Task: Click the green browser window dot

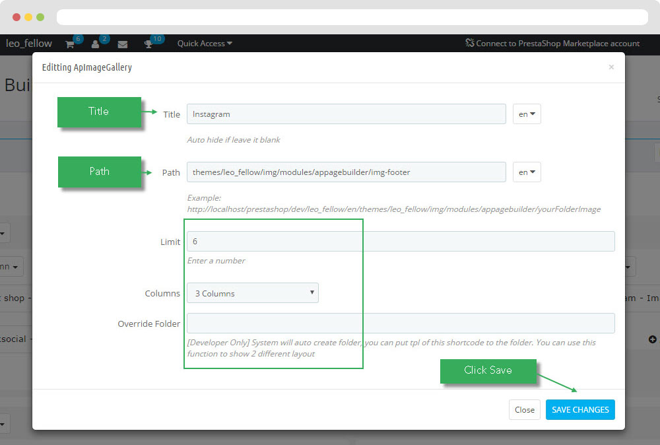Action: (40, 17)
